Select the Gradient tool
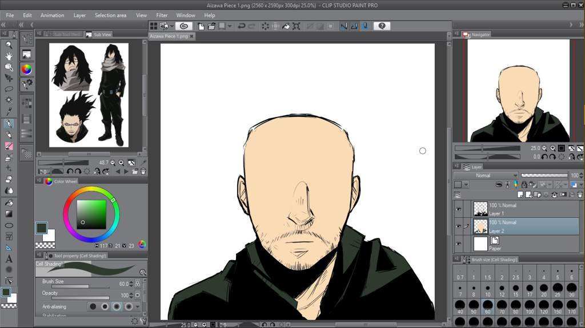585x328 pixels. click(x=9, y=214)
